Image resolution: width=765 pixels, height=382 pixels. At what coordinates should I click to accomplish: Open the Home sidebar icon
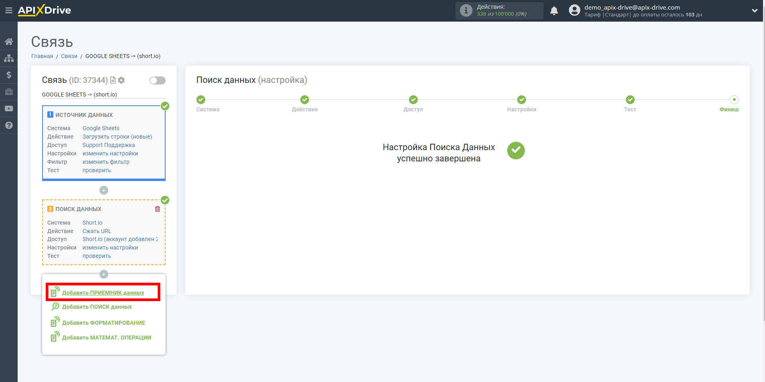coord(9,42)
